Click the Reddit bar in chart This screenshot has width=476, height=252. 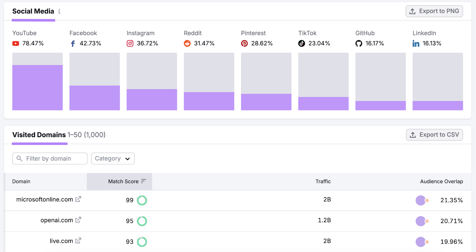(x=209, y=101)
